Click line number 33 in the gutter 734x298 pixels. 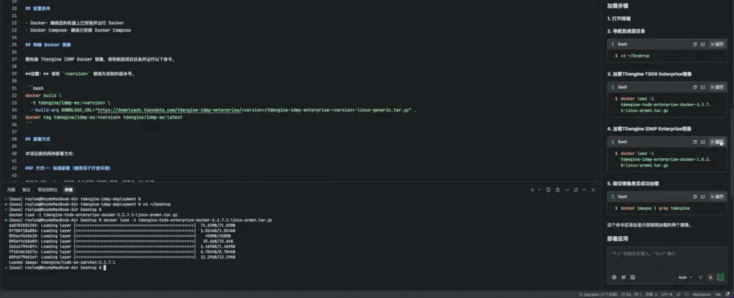pyautogui.click(x=14, y=103)
